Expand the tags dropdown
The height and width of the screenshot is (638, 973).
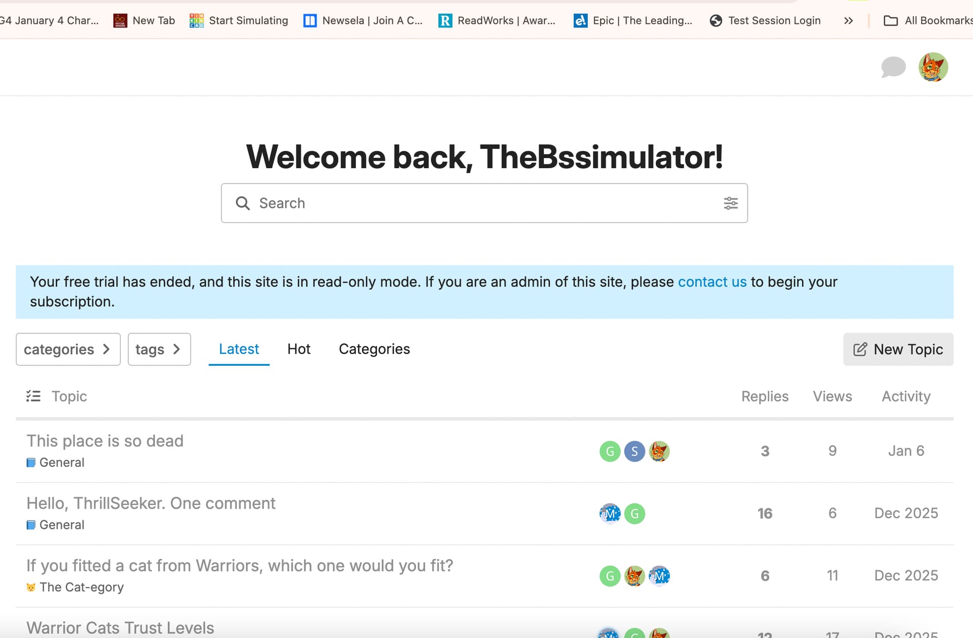point(159,349)
